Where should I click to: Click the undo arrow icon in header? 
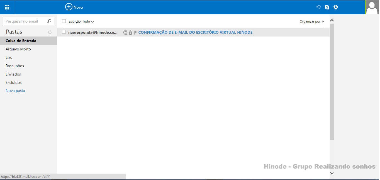[x=318, y=7]
